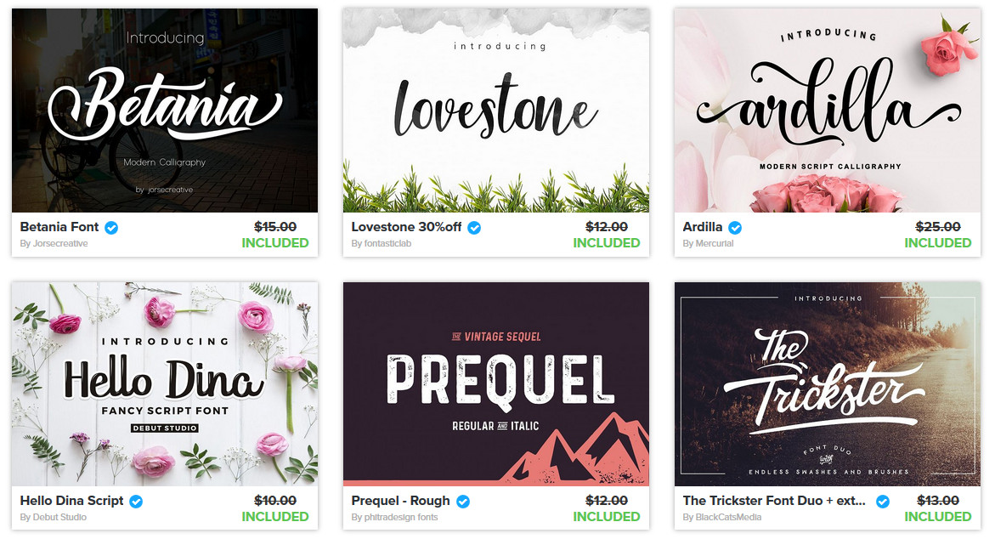This screenshot has height=539, width=995.
Task: Visit author Jorsecreative's profile
Action: tap(54, 243)
